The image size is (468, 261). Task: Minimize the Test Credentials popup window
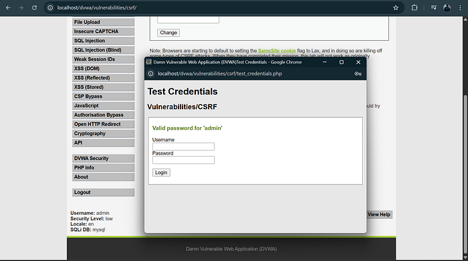325,62
